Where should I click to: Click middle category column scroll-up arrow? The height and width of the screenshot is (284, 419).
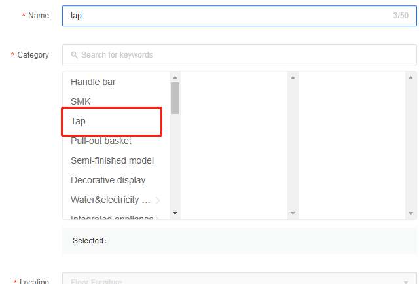pyautogui.click(x=293, y=77)
